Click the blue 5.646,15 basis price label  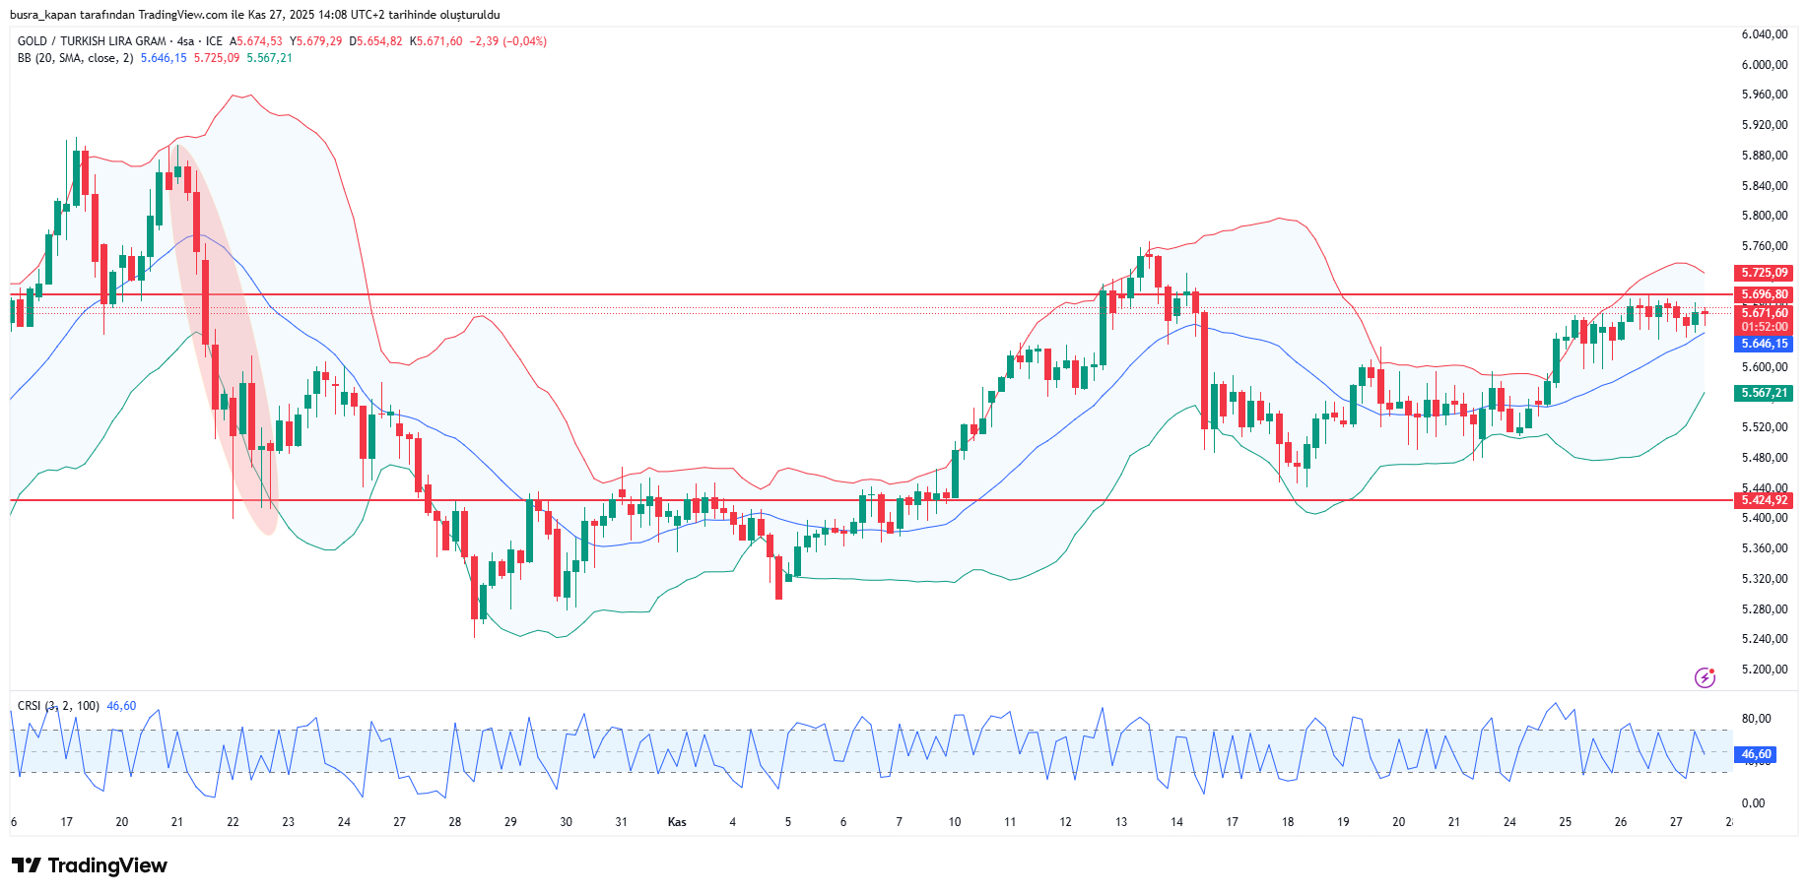tap(1763, 344)
